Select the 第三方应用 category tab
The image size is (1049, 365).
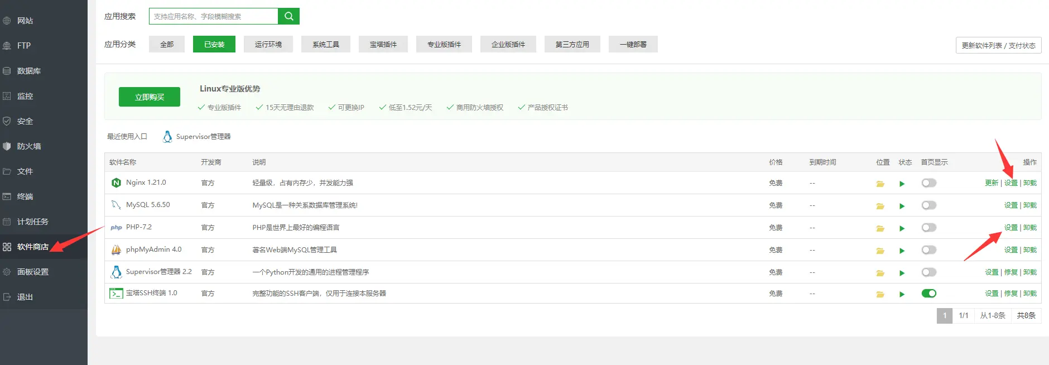click(x=572, y=44)
